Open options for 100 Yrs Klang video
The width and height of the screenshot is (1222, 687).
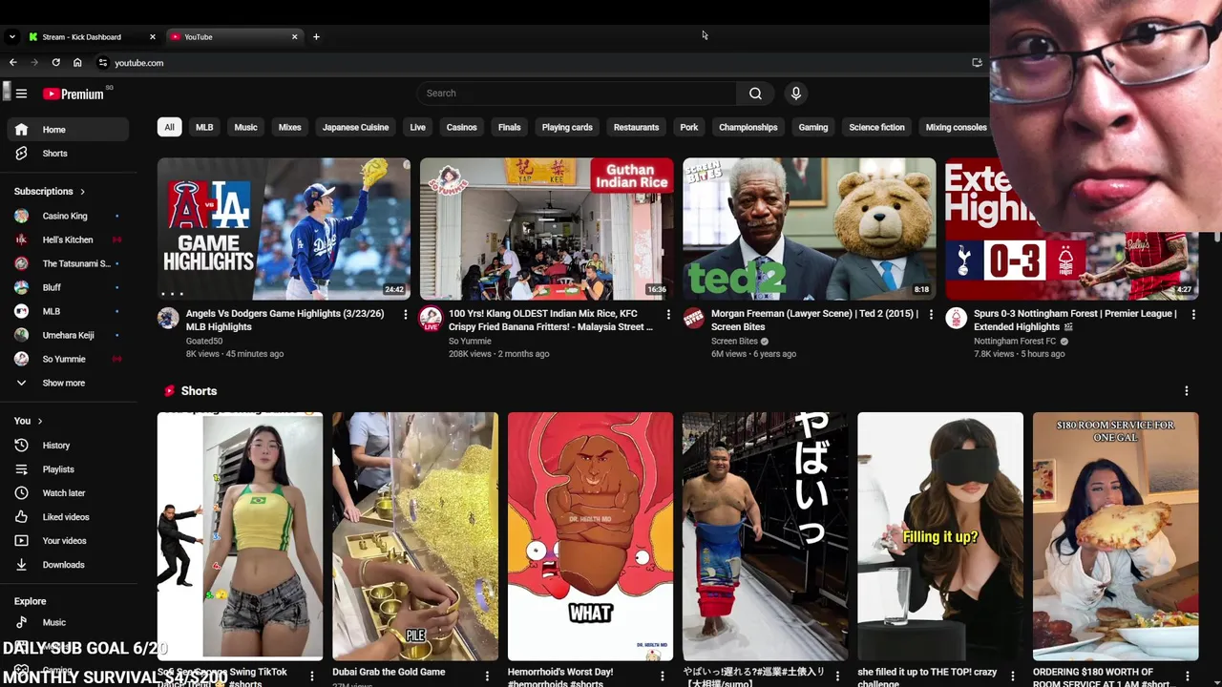[x=668, y=315]
